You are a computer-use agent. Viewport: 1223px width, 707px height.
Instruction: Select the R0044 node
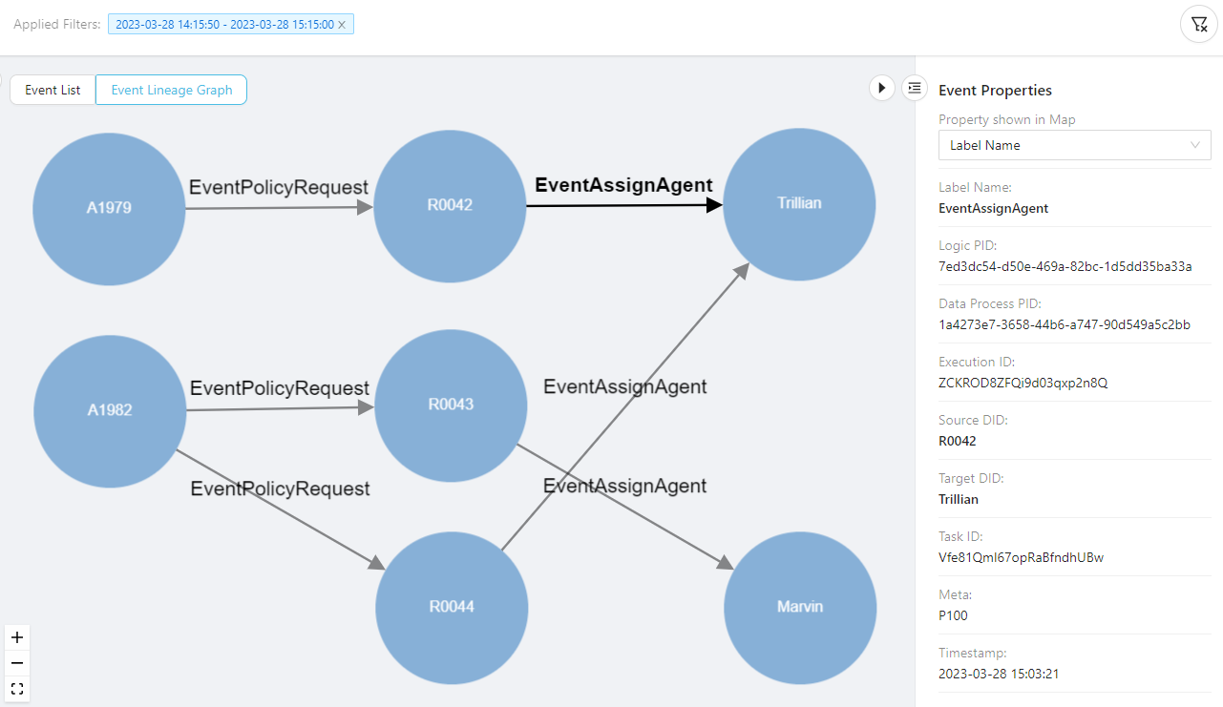click(452, 607)
